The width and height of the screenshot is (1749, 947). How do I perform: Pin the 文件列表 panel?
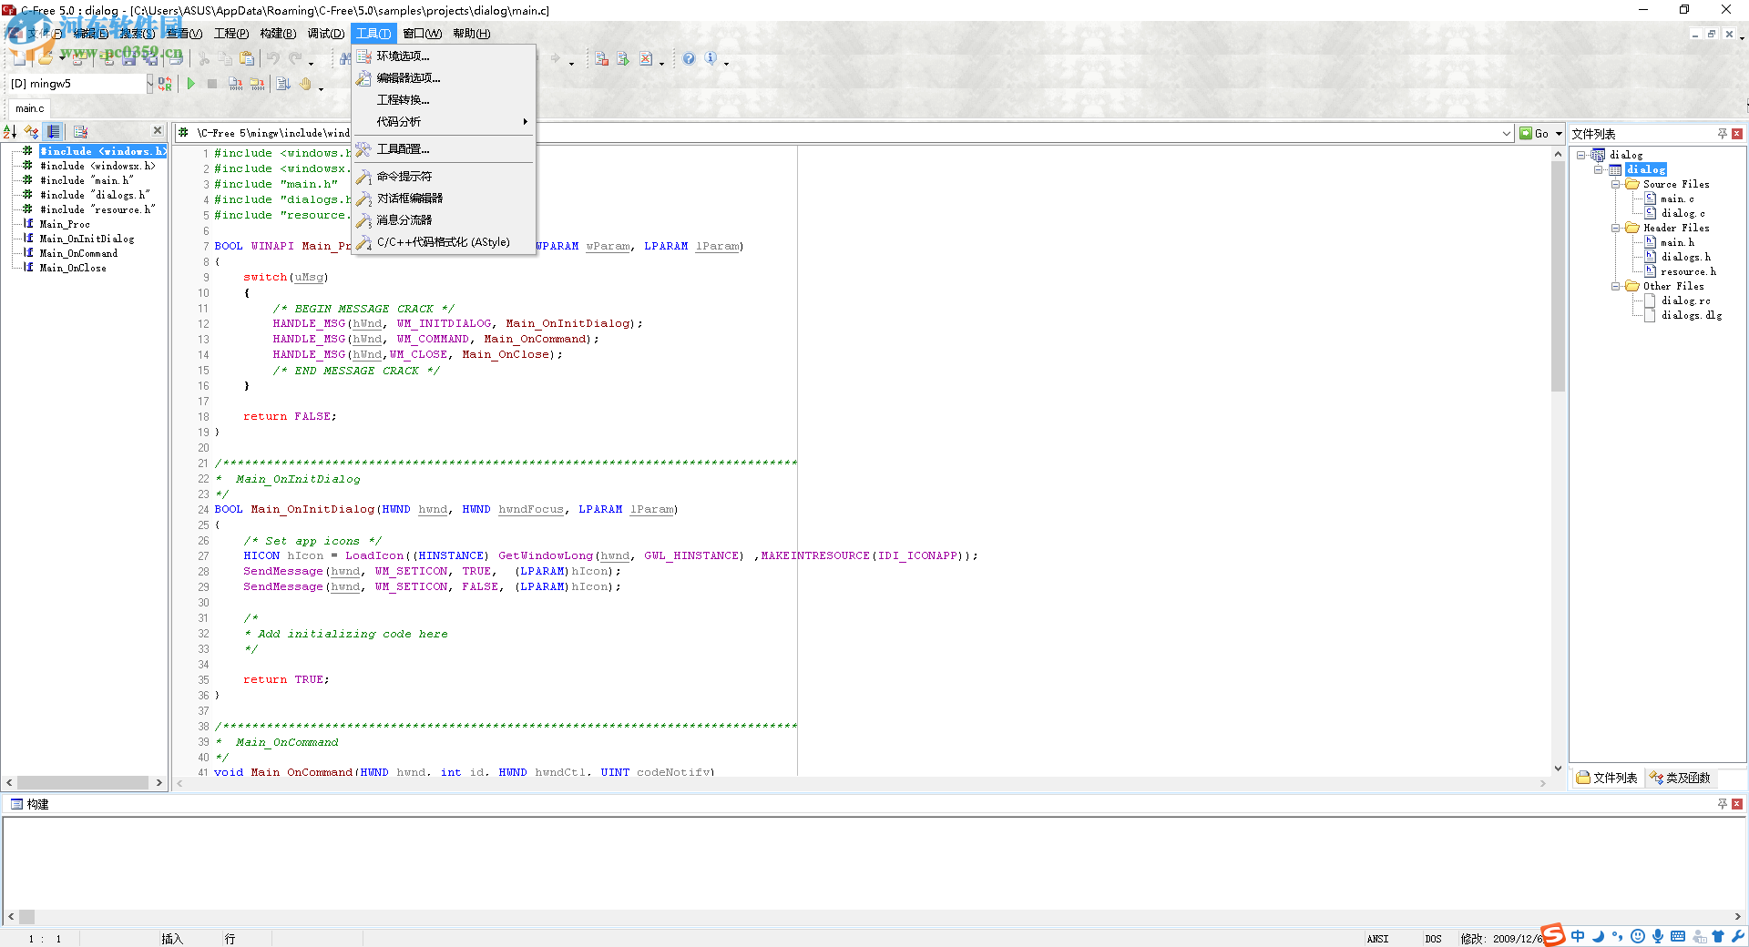point(1722,134)
